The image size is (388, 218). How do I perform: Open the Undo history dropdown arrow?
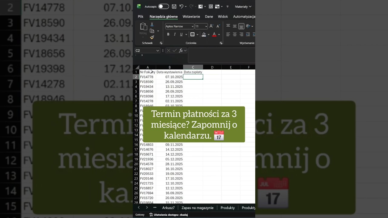(186, 6)
